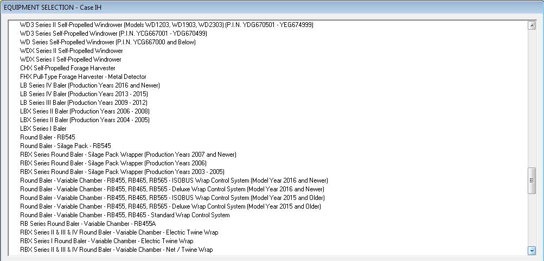544x261 pixels.
Task: Select LB Series III Baler 2009 - 2012
Action: click(x=84, y=103)
